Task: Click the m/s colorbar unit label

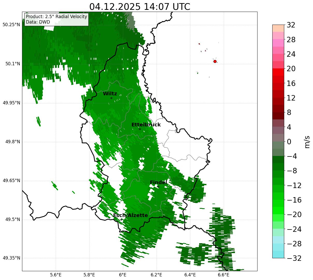Action: (307, 141)
